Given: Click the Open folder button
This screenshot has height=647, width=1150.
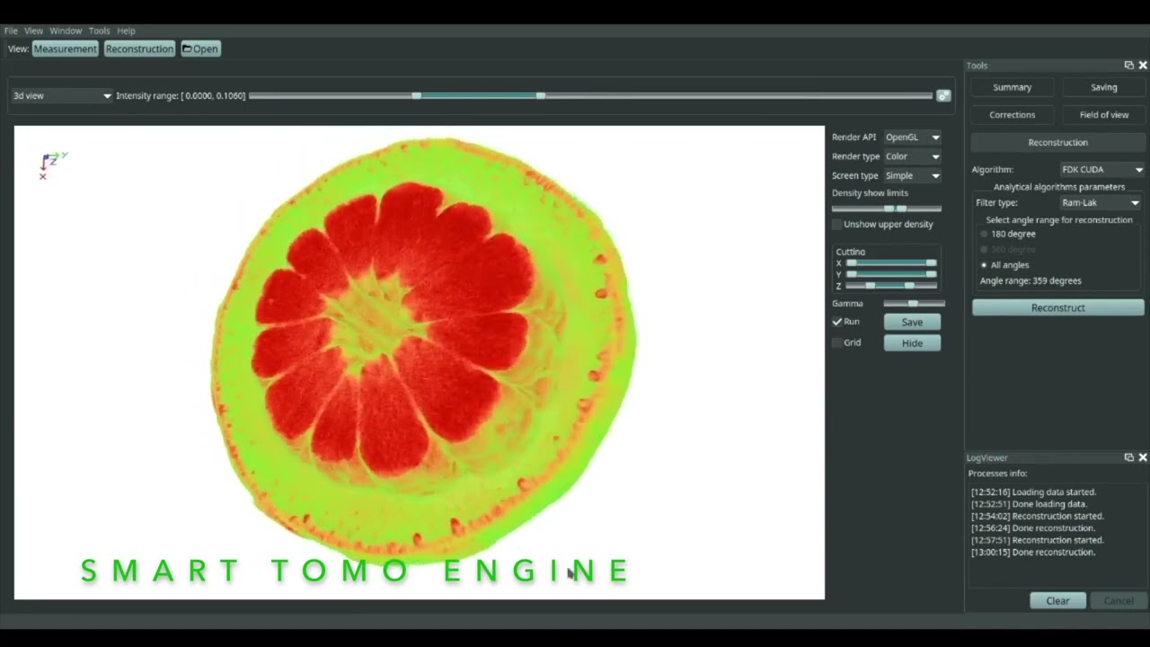Looking at the screenshot, I should pyautogui.click(x=200, y=49).
